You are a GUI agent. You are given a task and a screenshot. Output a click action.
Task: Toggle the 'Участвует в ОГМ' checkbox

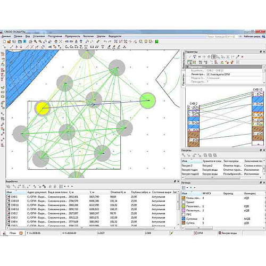click(208, 74)
